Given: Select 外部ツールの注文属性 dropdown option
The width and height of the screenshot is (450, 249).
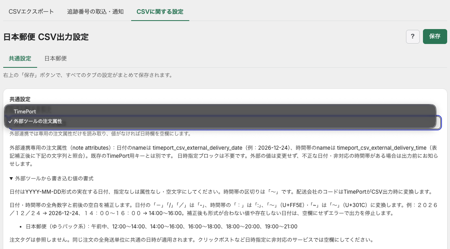Looking at the screenshot, I should [220, 121].
